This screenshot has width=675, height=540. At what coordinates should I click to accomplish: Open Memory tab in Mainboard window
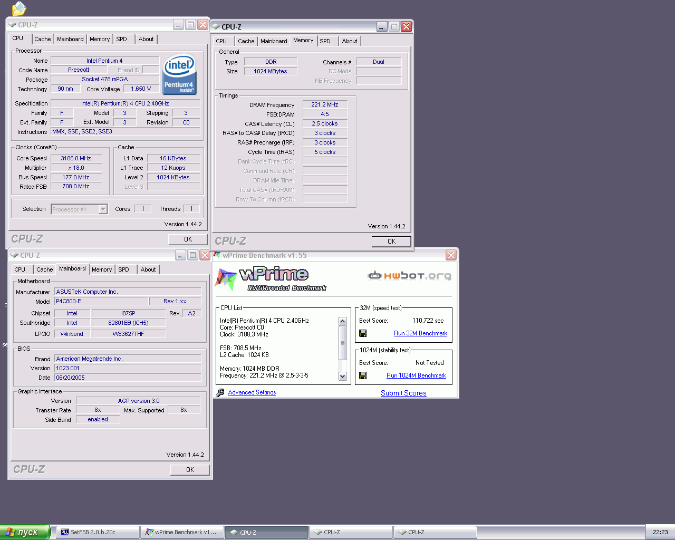(102, 269)
